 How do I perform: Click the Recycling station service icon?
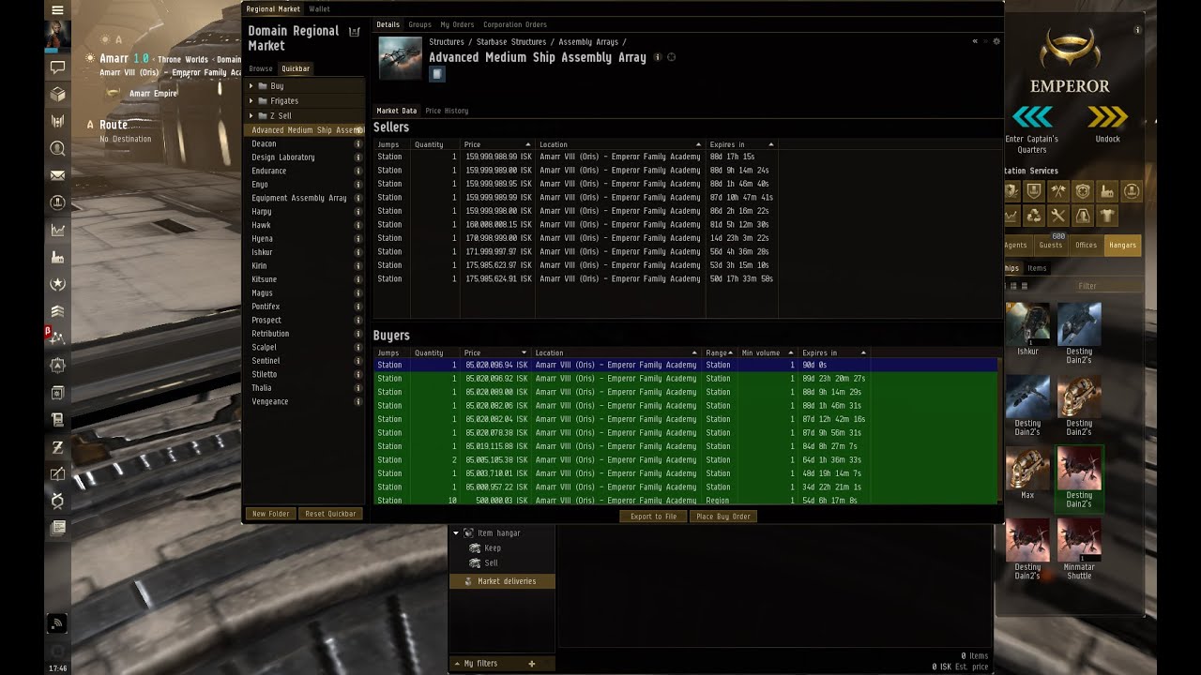pos(1034,216)
